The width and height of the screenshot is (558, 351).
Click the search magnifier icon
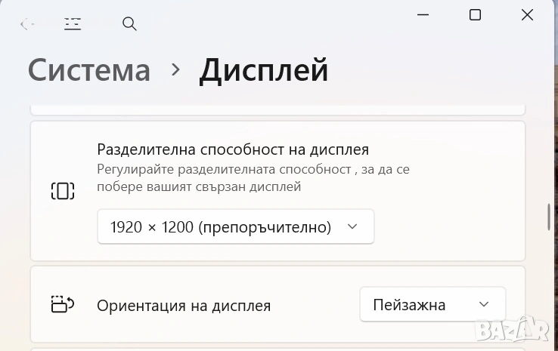[129, 24]
